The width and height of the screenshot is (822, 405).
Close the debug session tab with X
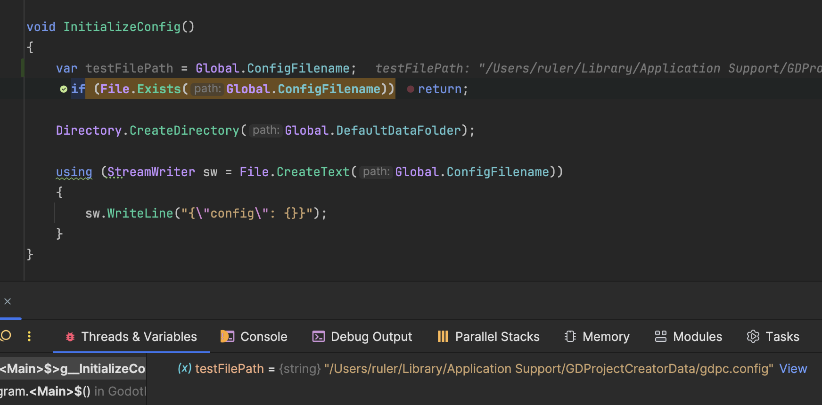pyautogui.click(x=8, y=301)
